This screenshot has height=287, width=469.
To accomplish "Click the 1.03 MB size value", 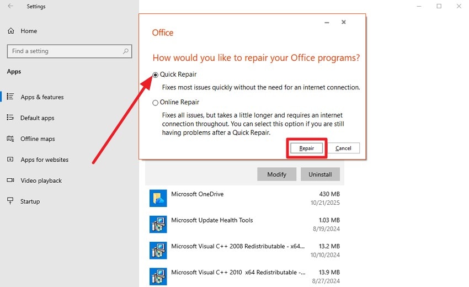I will click(329, 220).
